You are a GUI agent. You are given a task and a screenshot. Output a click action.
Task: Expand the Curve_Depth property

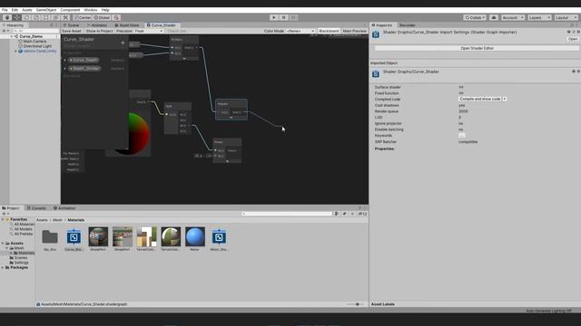(x=65, y=60)
